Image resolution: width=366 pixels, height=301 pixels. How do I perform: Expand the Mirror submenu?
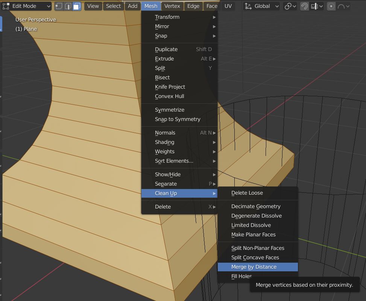pos(179,26)
